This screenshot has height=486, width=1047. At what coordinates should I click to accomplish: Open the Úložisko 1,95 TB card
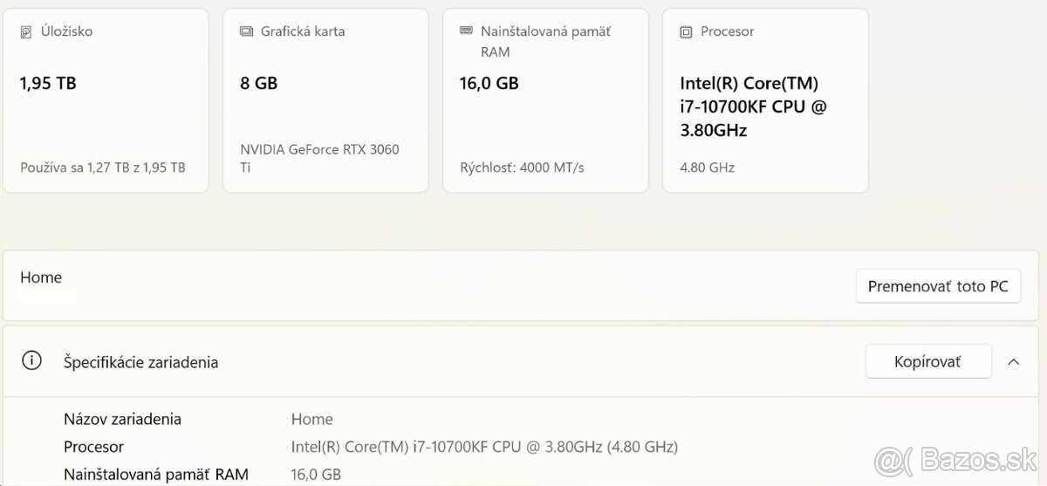[106, 100]
